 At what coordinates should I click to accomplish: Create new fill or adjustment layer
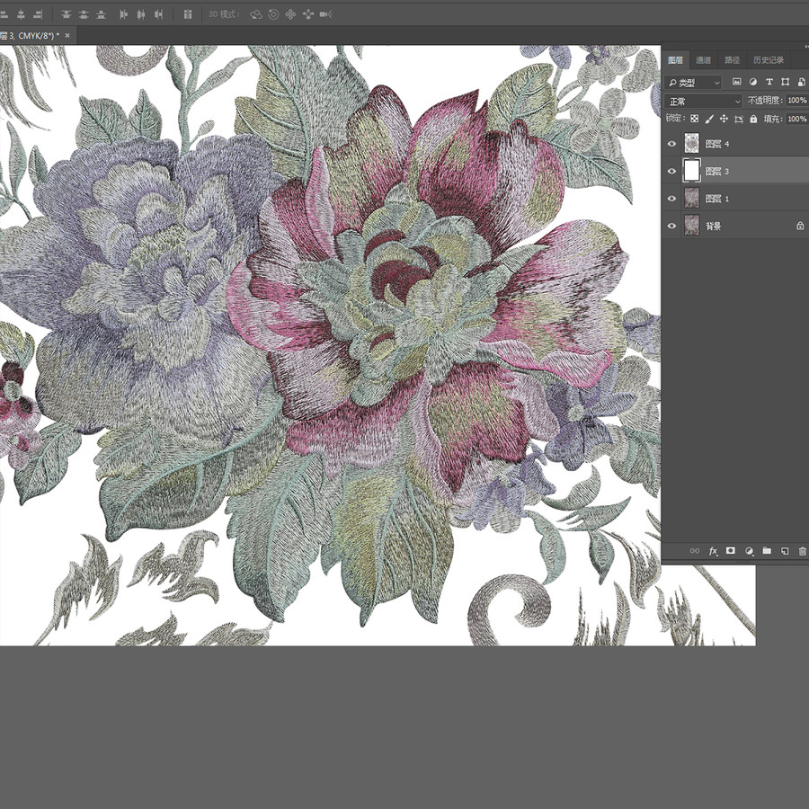click(x=749, y=551)
